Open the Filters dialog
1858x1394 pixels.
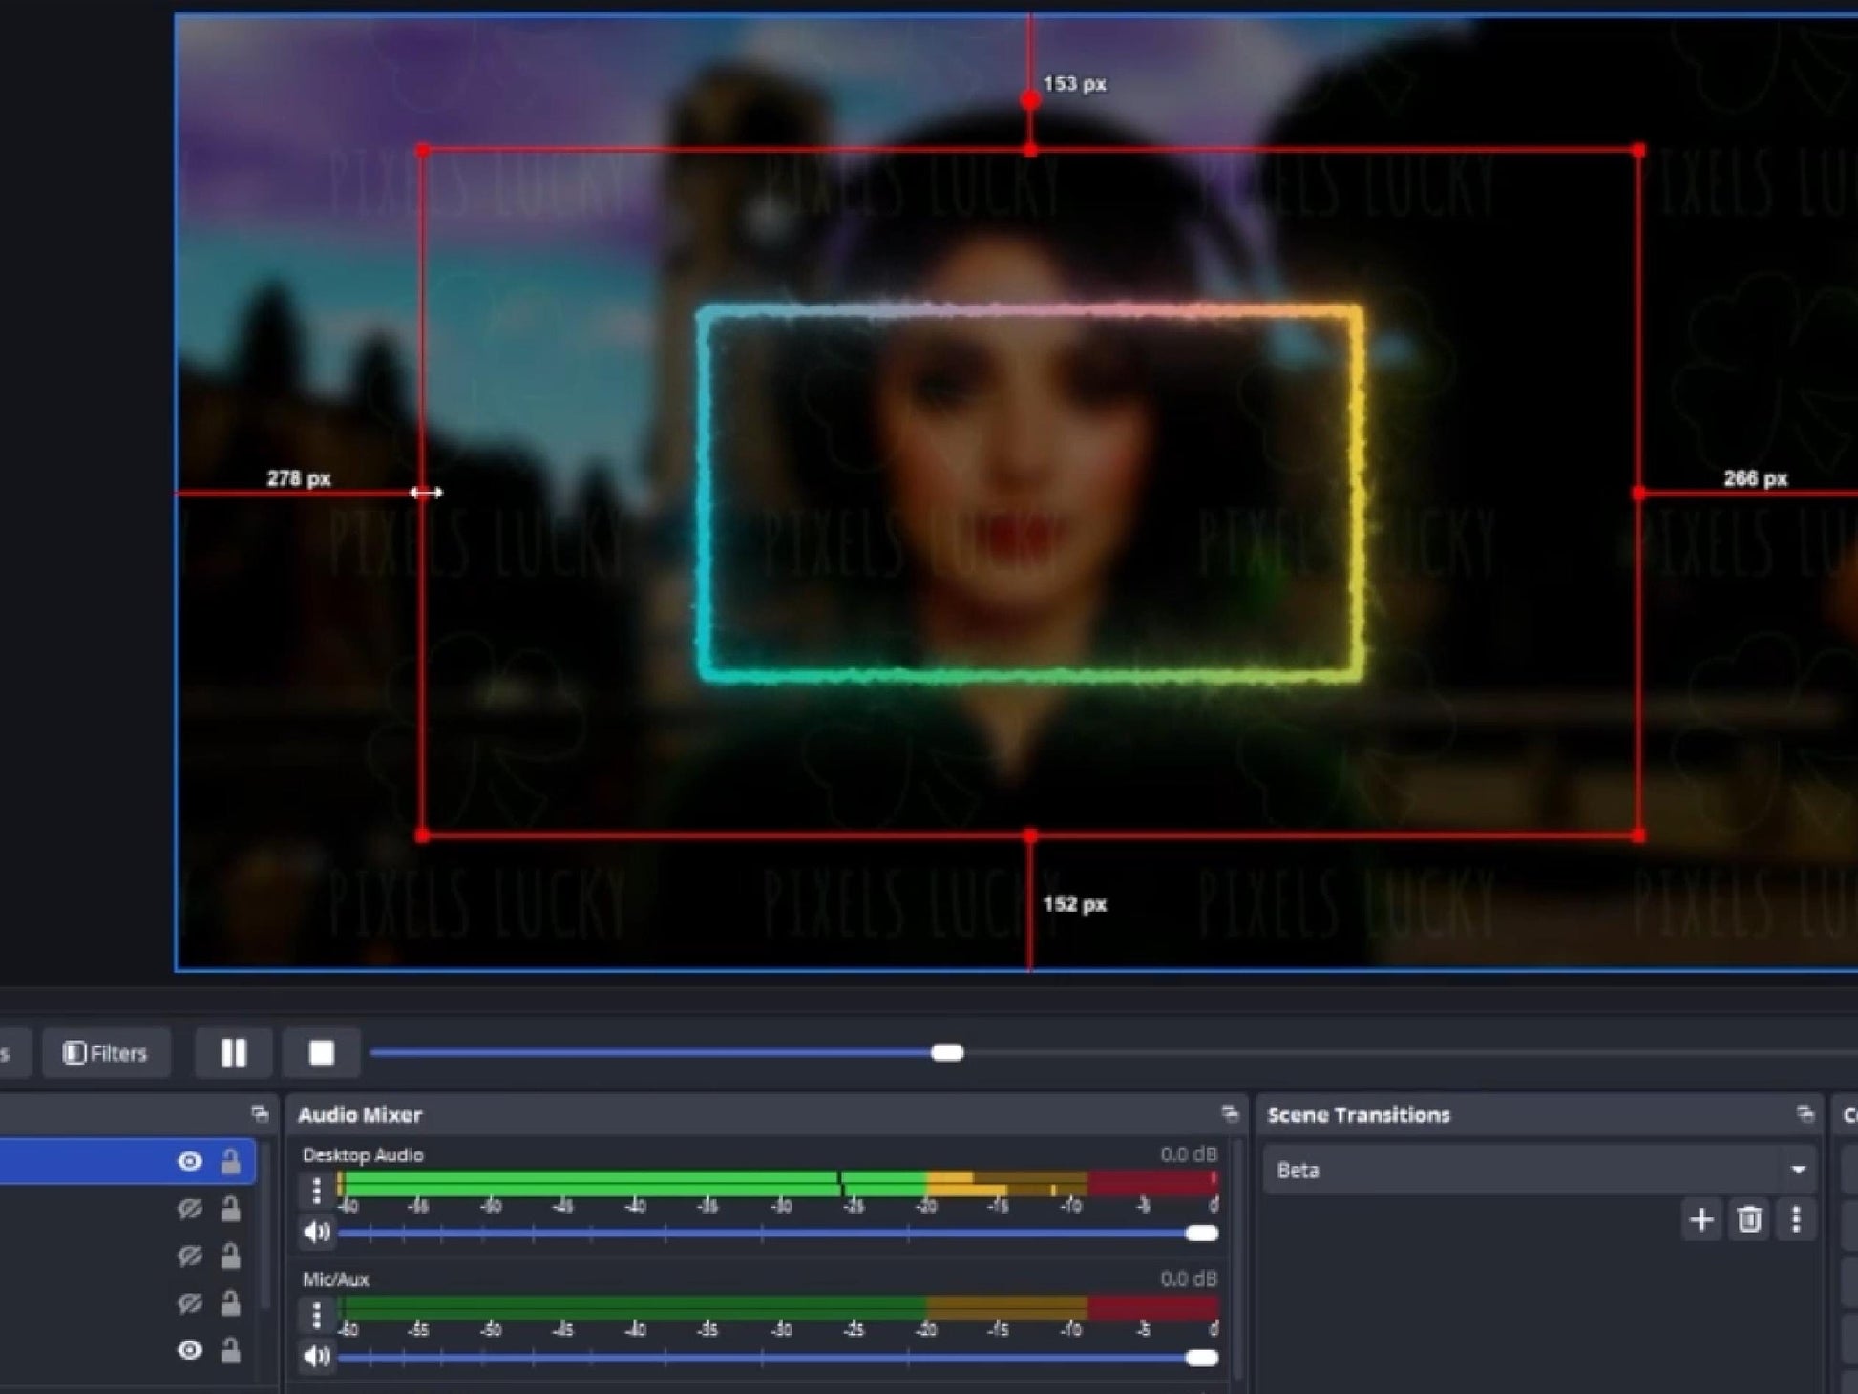point(106,1052)
